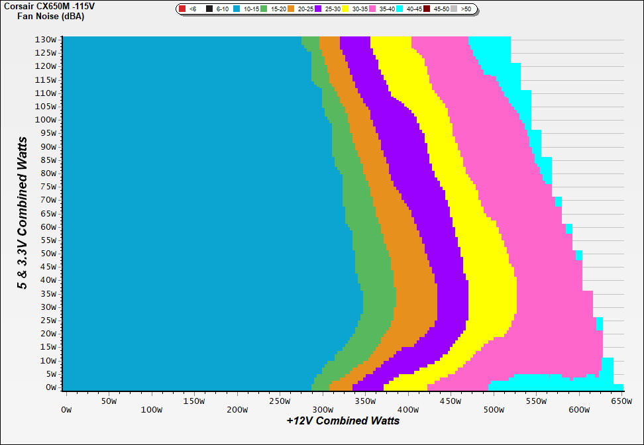
Task: Click the red <6 dBA legend swatch
Action: [x=182, y=9]
